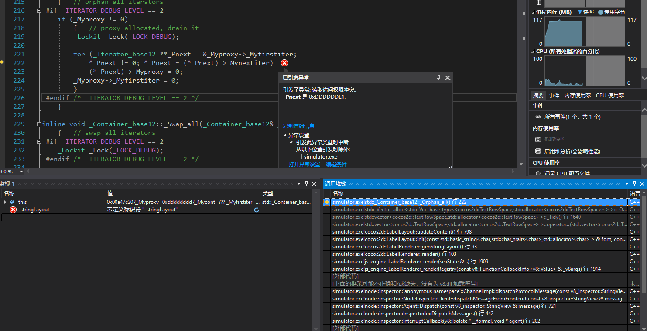This screenshot has height=331, width=647.
Task: Click the 类型 column header in Watch 1
Action: pos(286,193)
